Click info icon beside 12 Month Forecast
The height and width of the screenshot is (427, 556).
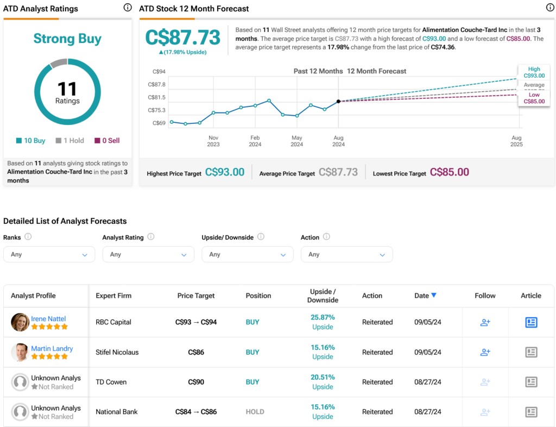pos(549,8)
